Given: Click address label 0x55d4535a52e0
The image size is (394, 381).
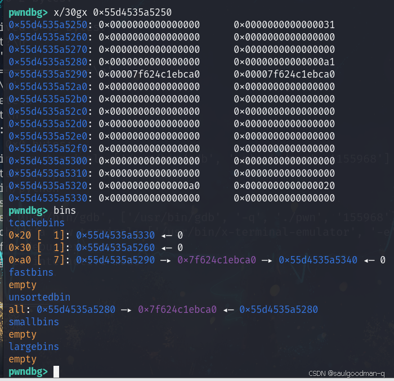Looking at the screenshot, I should pos(48,136).
